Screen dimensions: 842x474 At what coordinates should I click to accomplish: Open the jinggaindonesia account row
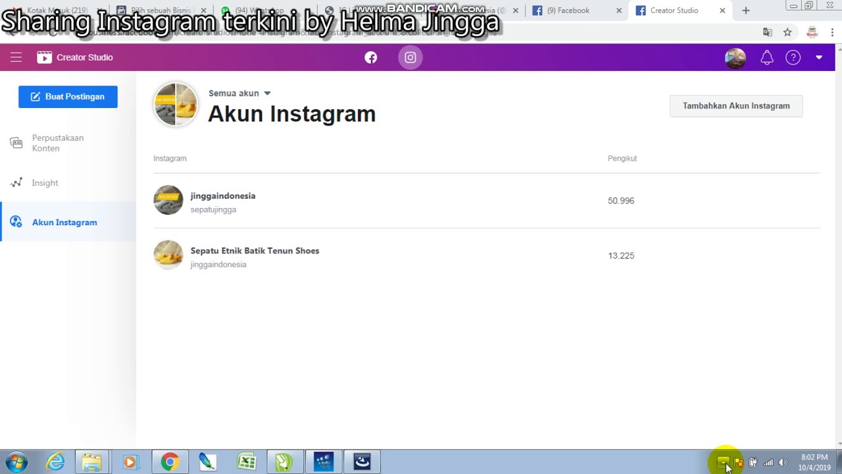coord(486,201)
